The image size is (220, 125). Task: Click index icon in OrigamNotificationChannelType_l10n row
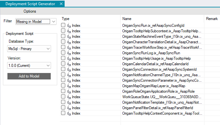tap(69, 75)
